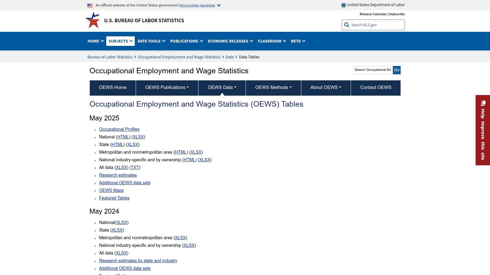The width and height of the screenshot is (490, 275).
Task: Click the OEWS Tables page heading
Action: tap(196, 104)
